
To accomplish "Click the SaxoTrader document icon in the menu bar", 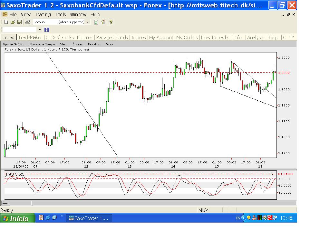I will (5, 14).
